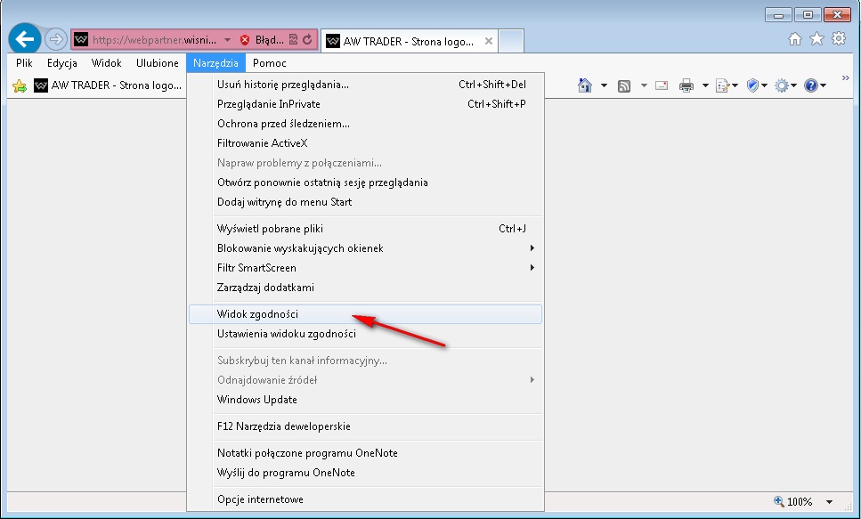
Task: Add to Favorites bar star icon
Action: pos(20,85)
